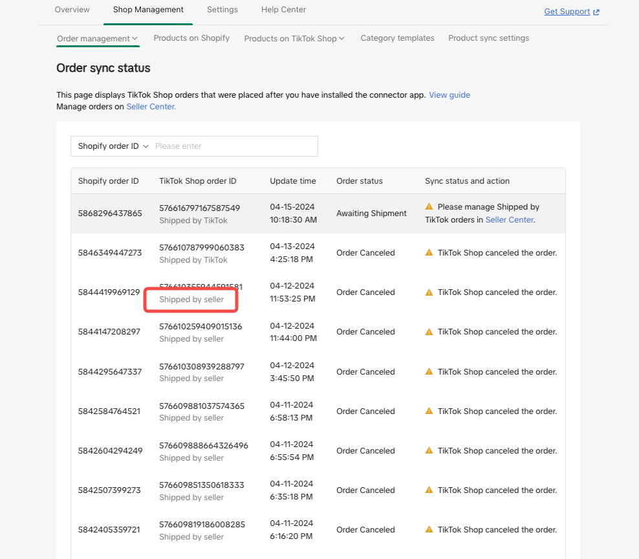Image resolution: width=639 pixels, height=559 pixels.
Task: Click warning icon for order 5844295647337
Action: pyautogui.click(x=429, y=371)
